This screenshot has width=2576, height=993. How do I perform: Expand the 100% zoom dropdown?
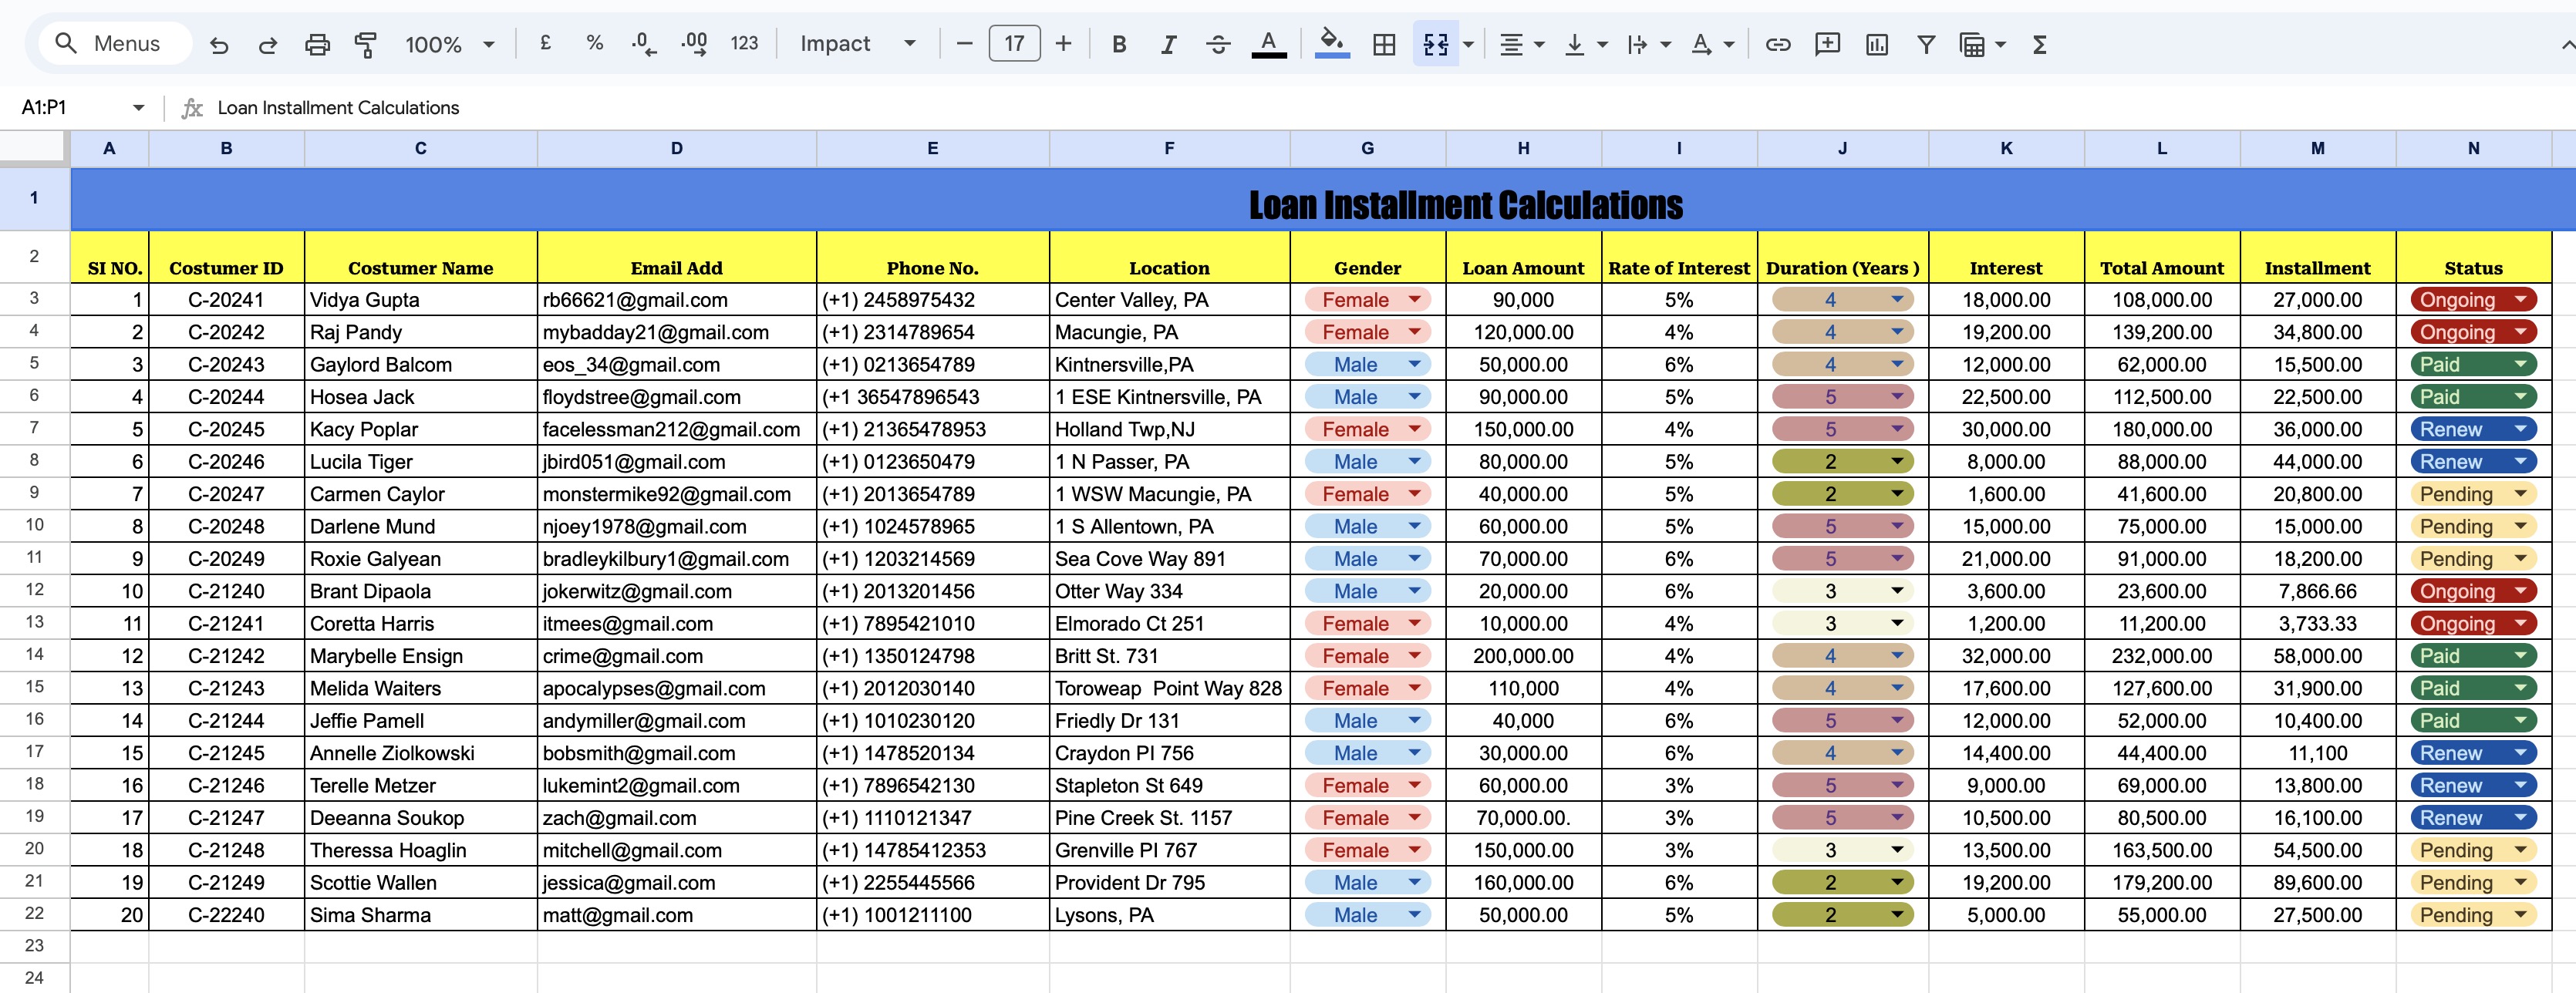(x=449, y=44)
